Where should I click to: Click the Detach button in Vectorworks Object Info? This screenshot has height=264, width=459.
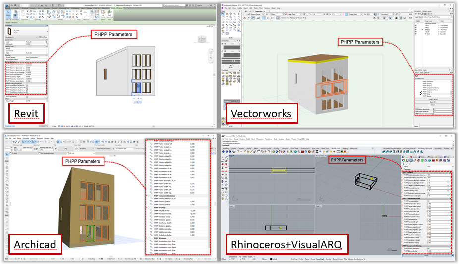point(434,105)
